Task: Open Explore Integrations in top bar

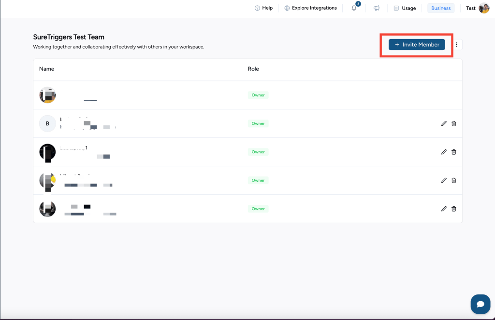Action: point(310,8)
